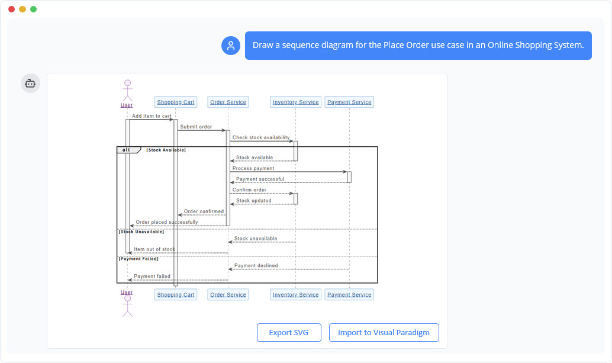
Task: Click the robot assistant icon
Action: 30,83
